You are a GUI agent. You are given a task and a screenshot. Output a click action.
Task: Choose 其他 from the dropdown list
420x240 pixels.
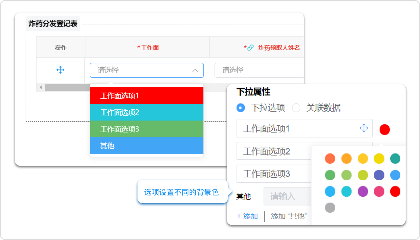147,146
